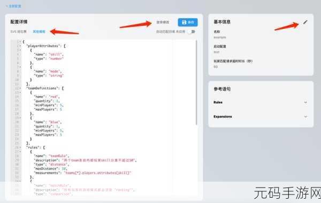Click the "measurements" line in the editor
The height and width of the screenshot is (203, 321).
pos(82,173)
